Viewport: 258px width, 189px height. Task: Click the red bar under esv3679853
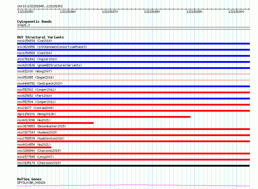pos(133,129)
